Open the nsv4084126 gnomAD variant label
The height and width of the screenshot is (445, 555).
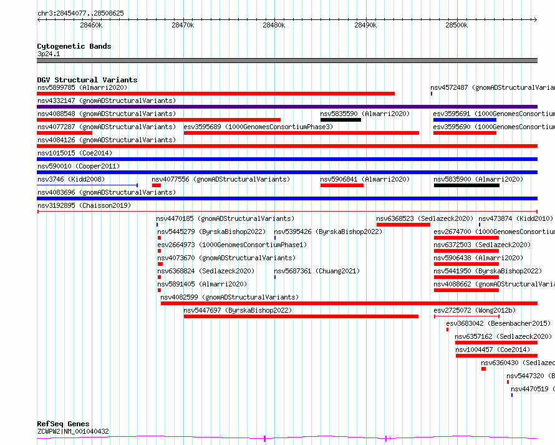(x=107, y=140)
